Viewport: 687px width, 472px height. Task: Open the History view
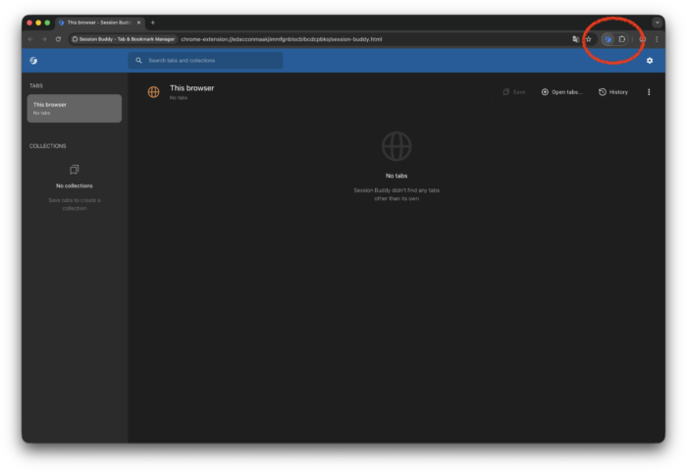(x=613, y=92)
